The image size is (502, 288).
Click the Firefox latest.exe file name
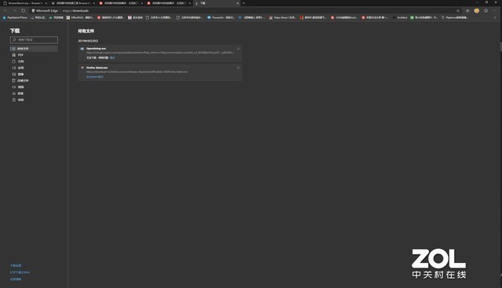click(97, 67)
